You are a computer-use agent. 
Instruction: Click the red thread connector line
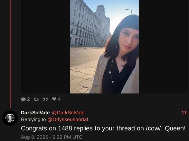pyautogui.click(x=10, y=54)
